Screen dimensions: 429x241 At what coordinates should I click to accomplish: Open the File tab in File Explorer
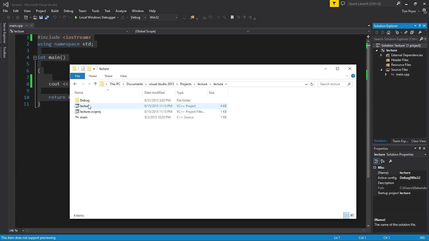[x=77, y=76]
